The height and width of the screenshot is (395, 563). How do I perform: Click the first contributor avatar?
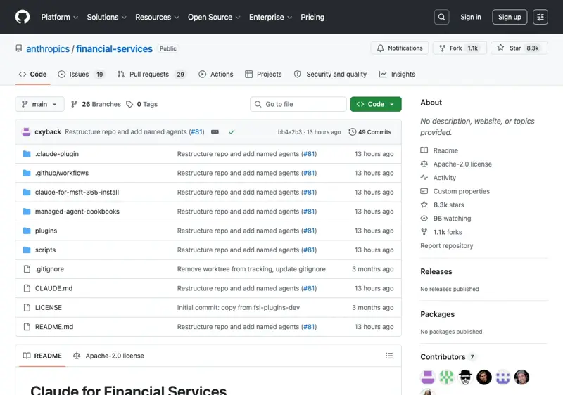[428, 377]
